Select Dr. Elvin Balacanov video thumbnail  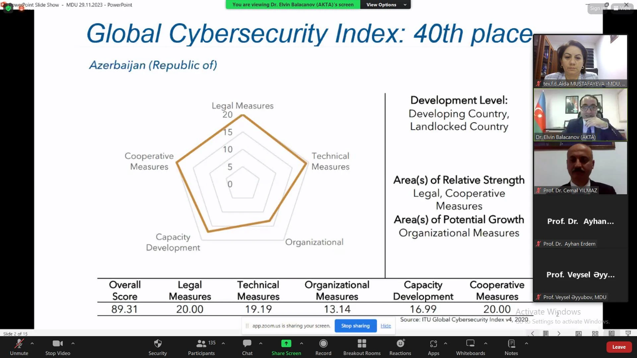[580, 115]
